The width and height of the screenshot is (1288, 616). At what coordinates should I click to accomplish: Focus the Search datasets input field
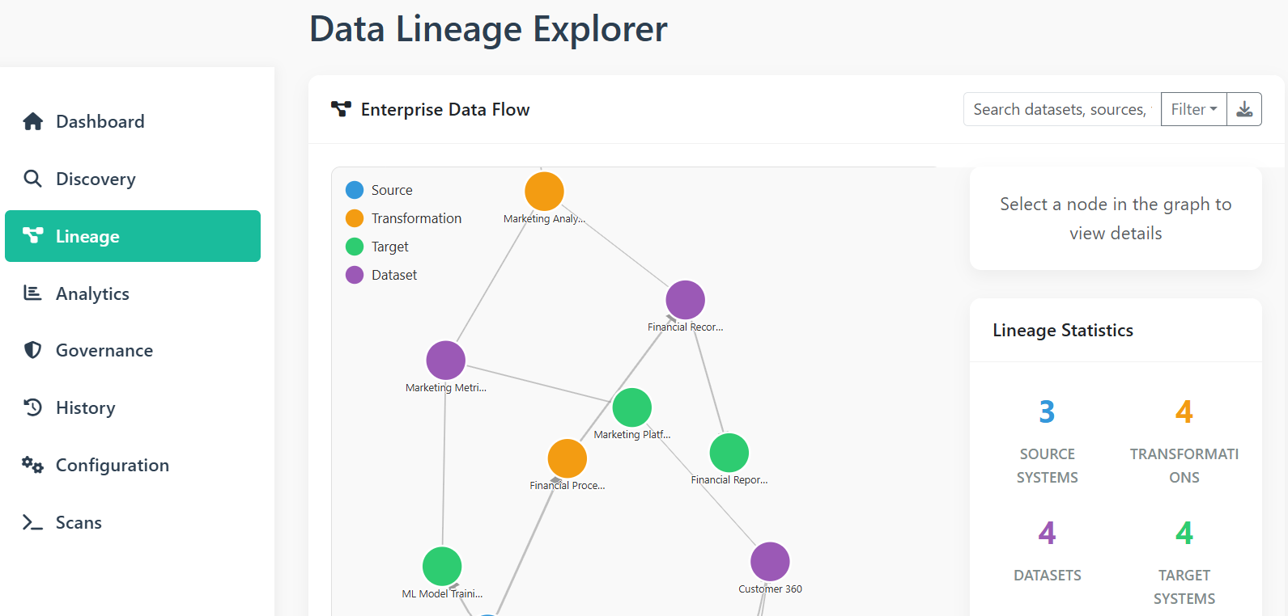(x=1062, y=109)
